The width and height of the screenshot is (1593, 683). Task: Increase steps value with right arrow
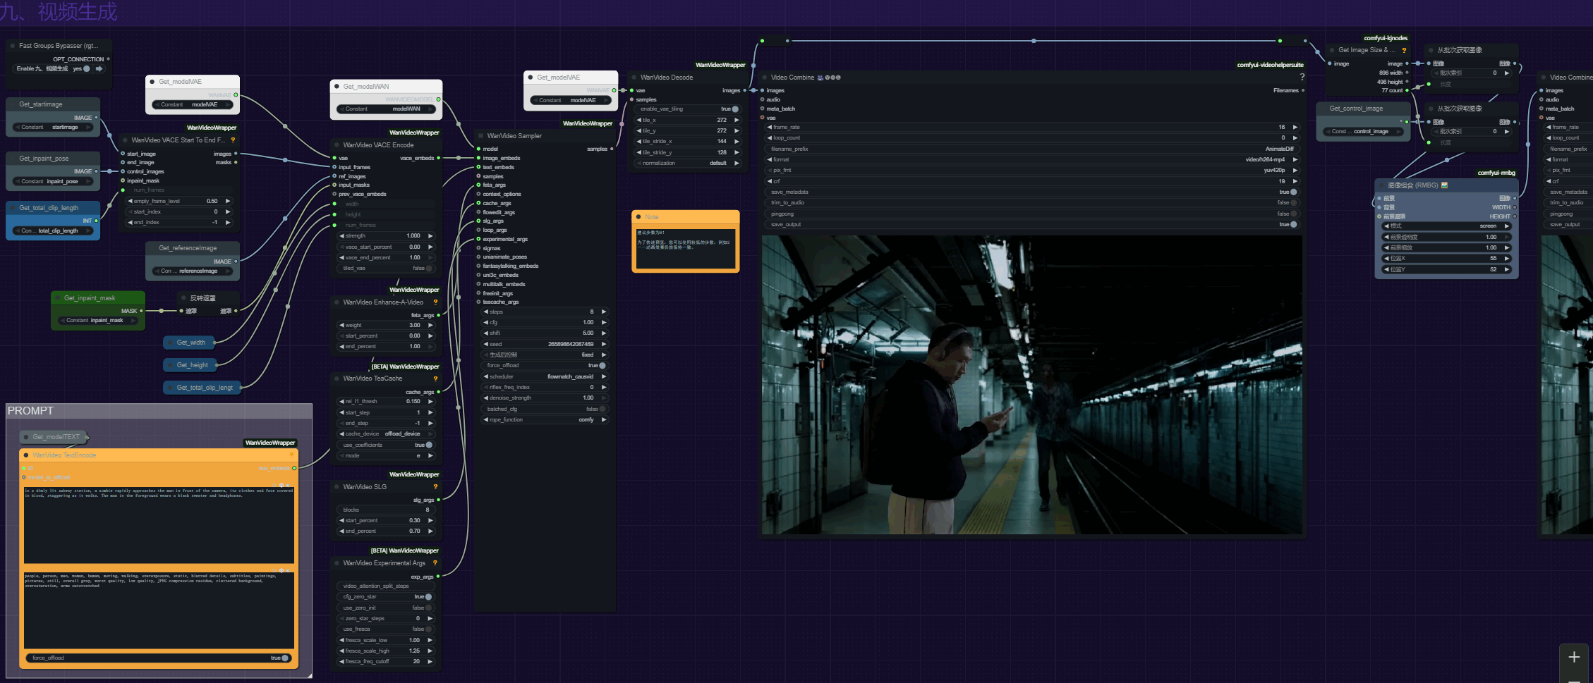[x=604, y=312]
